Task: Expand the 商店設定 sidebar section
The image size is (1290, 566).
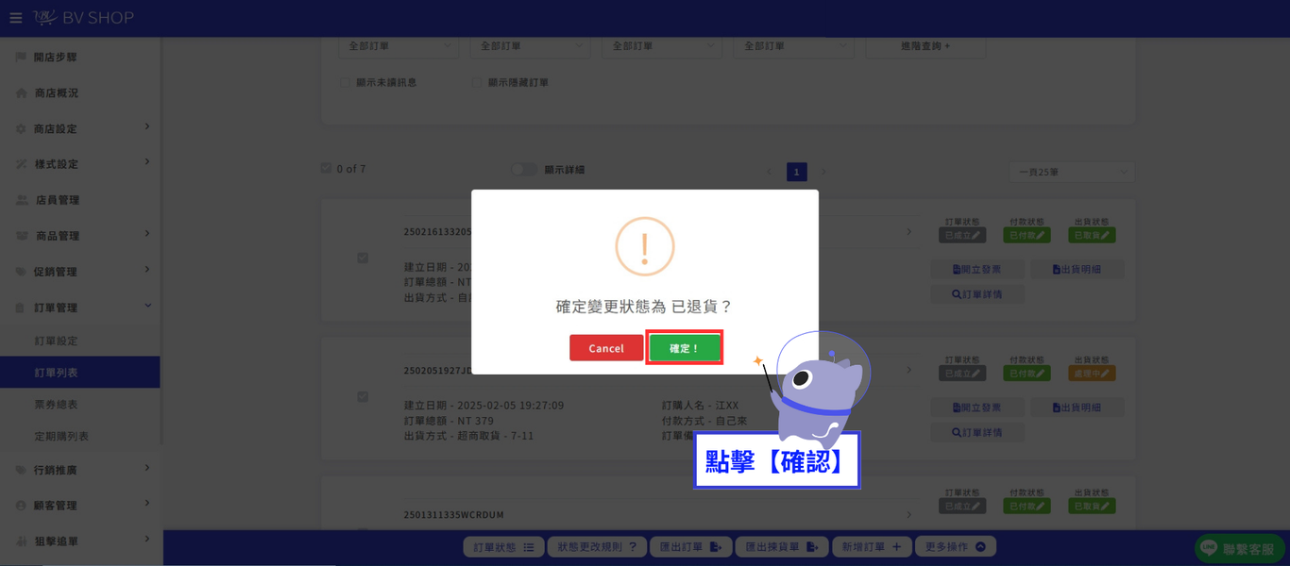Action: [x=80, y=128]
